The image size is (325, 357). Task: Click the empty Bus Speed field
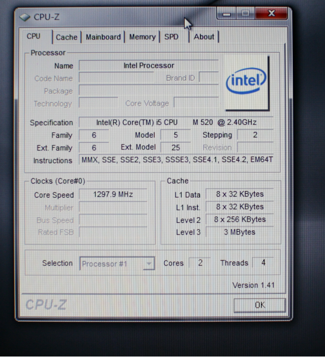click(113, 220)
